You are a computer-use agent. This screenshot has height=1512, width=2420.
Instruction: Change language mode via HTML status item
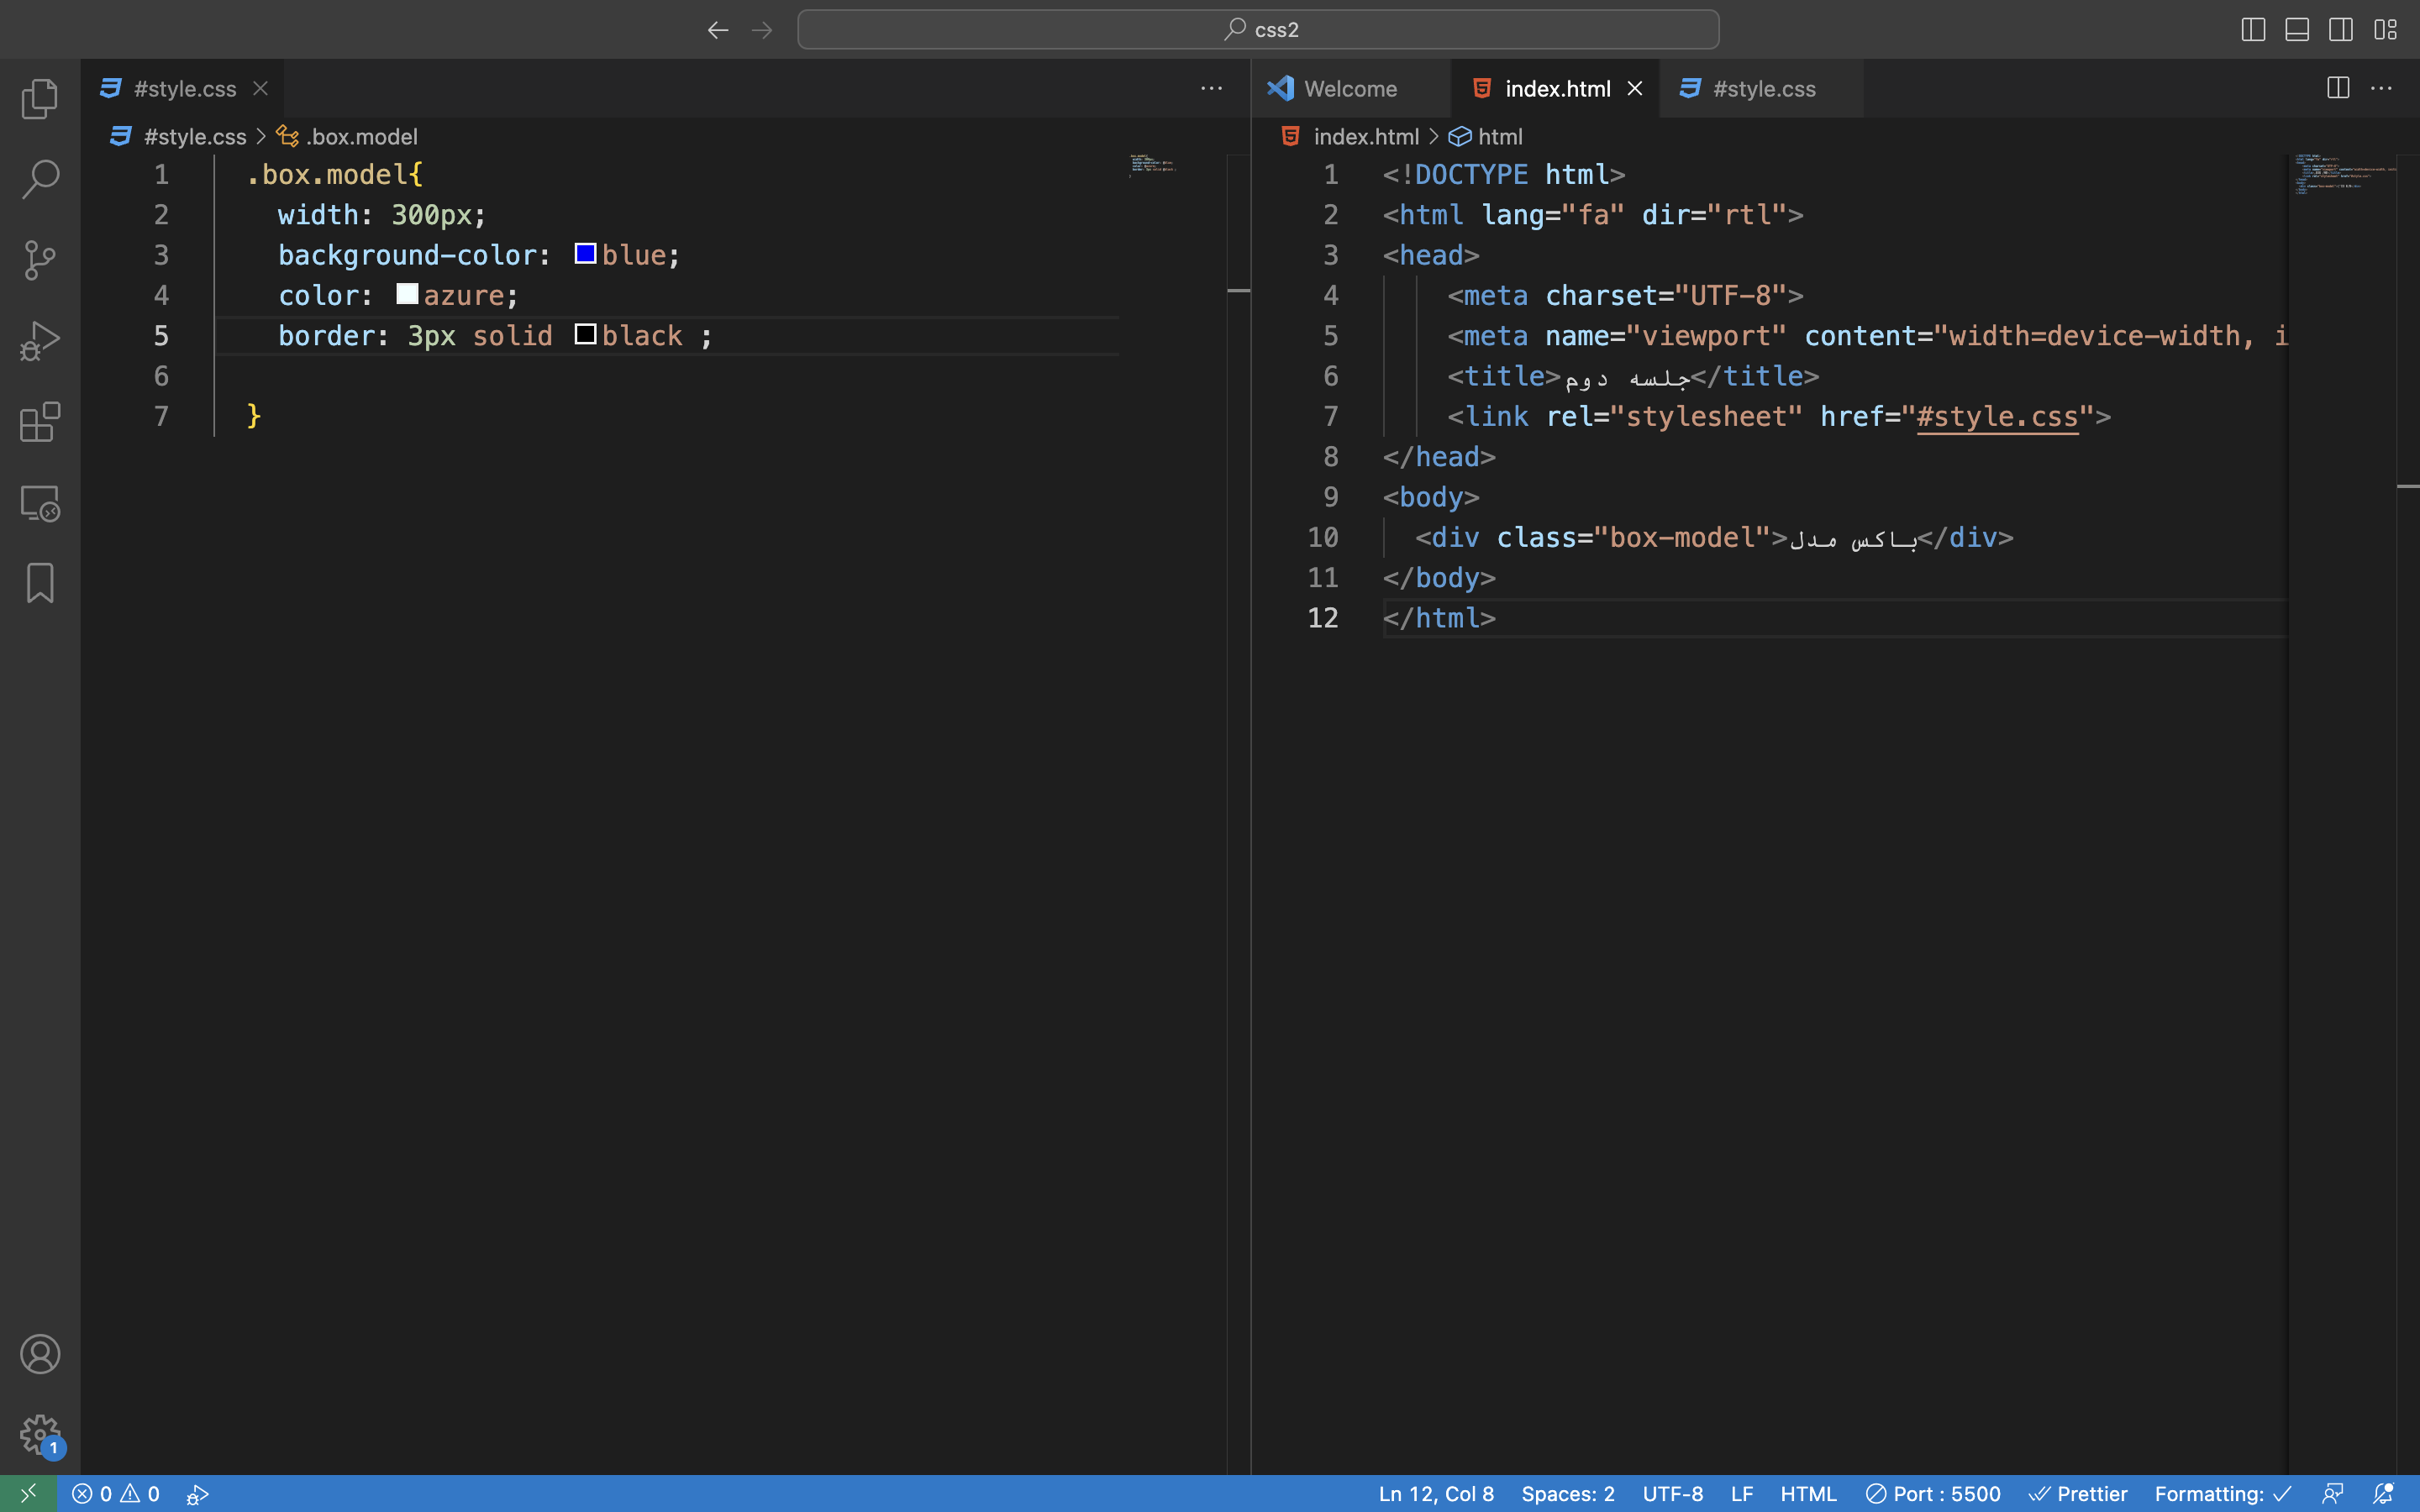1808,1493
